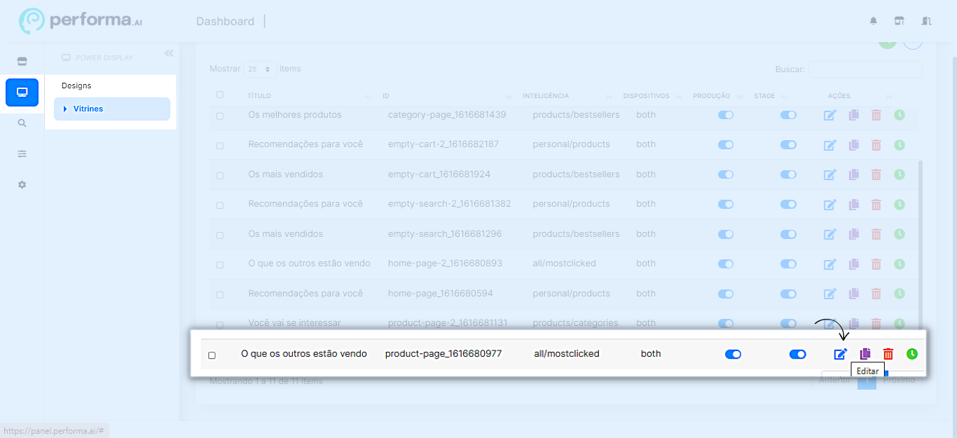Open notifications bell icon
957x438 pixels.
point(873,21)
